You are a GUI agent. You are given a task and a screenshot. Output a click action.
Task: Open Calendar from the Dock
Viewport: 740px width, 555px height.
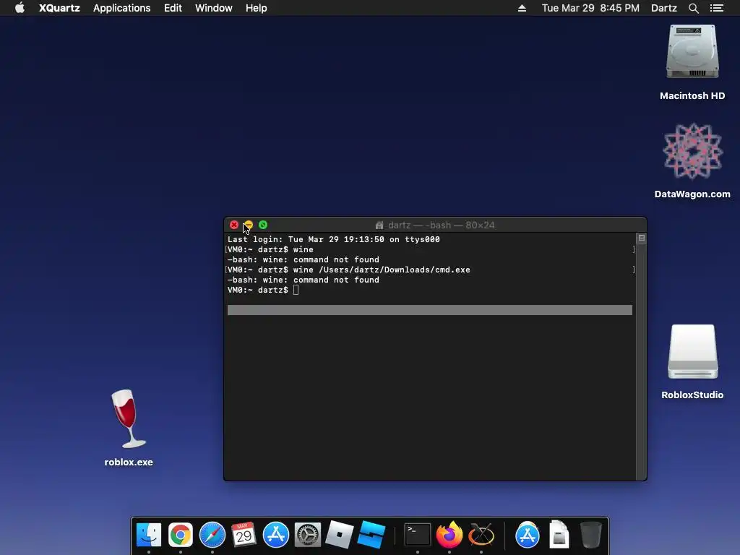[x=244, y=535]
